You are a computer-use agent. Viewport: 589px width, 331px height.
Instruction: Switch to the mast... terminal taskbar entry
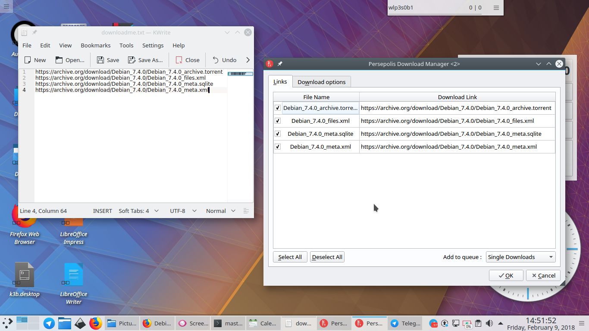pyautogui.click(x=228, y=323)
